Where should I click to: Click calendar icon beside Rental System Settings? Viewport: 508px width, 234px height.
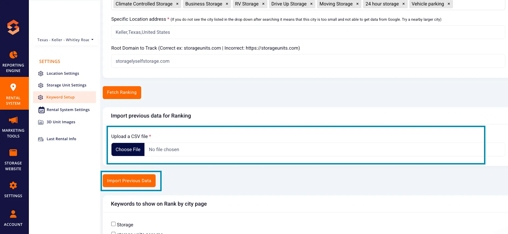(x=41, y=110)
